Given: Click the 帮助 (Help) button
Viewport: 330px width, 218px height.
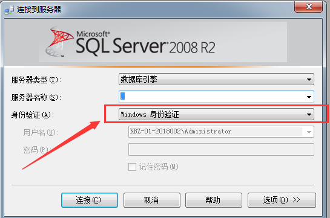Looking at the screenshot, I should click(213, 200).
